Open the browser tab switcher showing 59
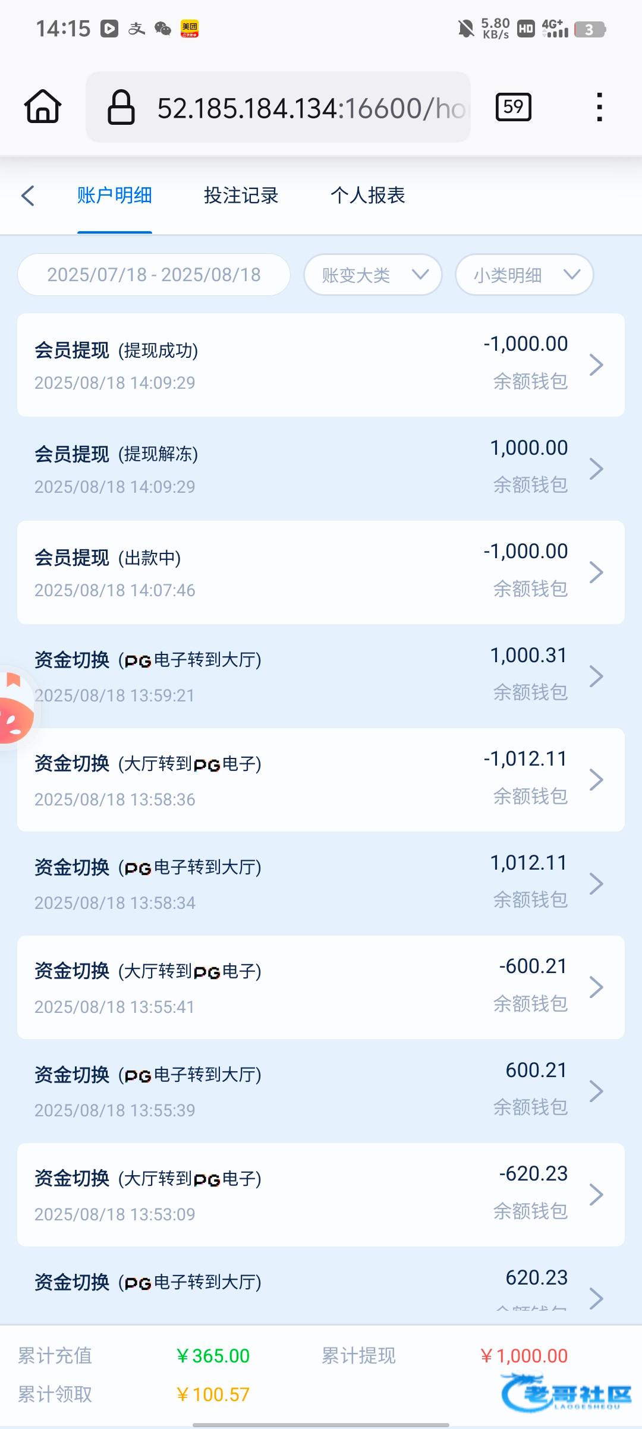Viewport: 642px width, 1429px height. click(513, 107)
